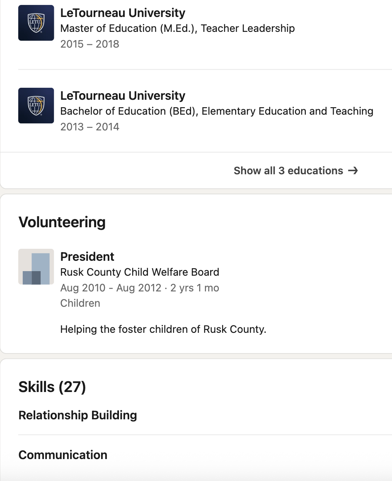Click the foster children of Rusk County description

point(163,329)
